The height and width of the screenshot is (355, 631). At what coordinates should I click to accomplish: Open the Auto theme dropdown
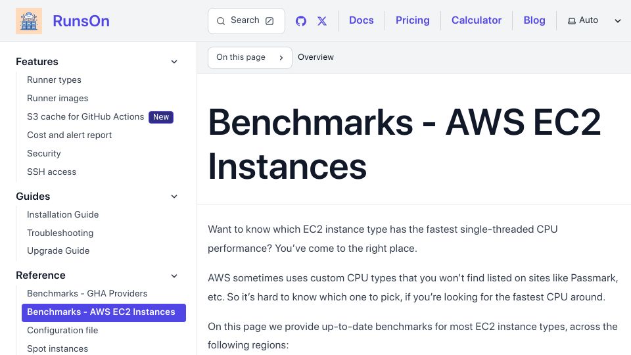point(594,20)
